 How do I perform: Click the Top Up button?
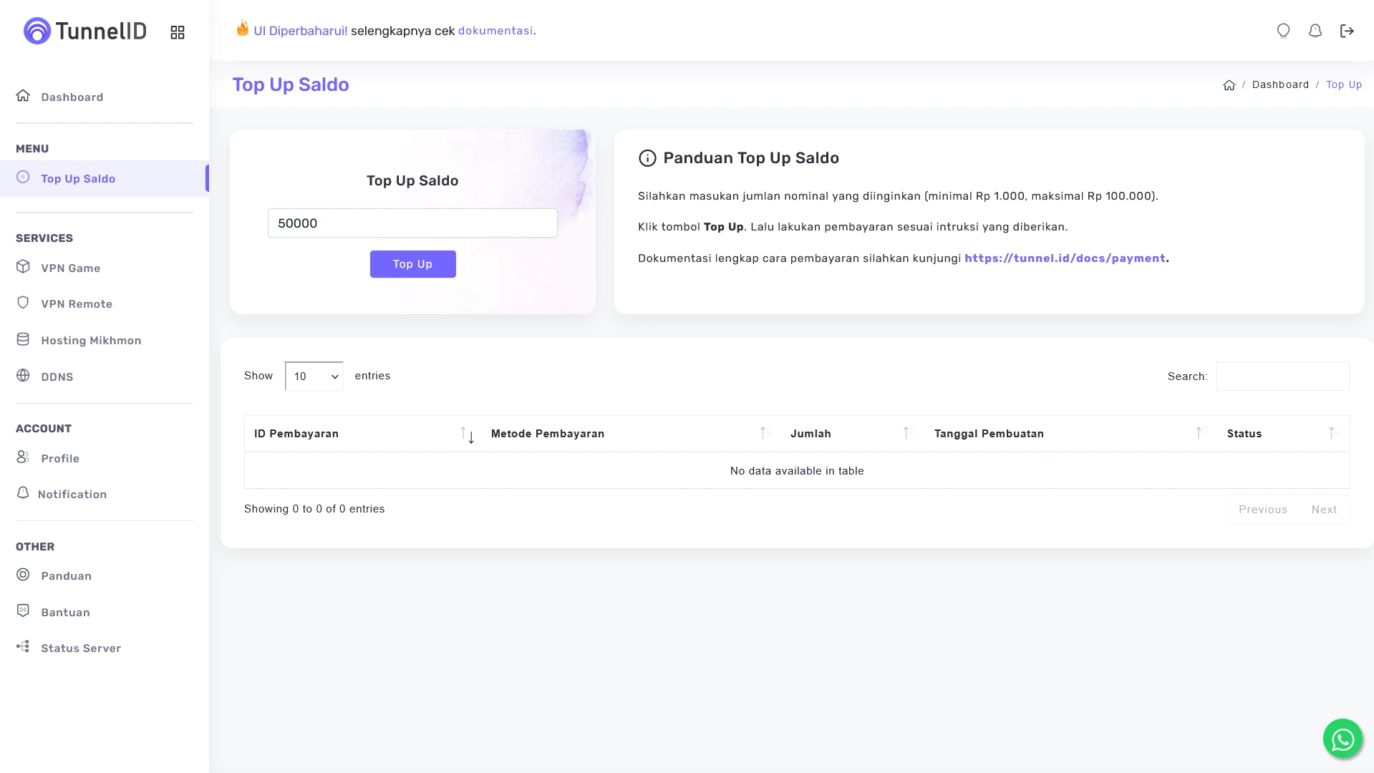point(413,264)
